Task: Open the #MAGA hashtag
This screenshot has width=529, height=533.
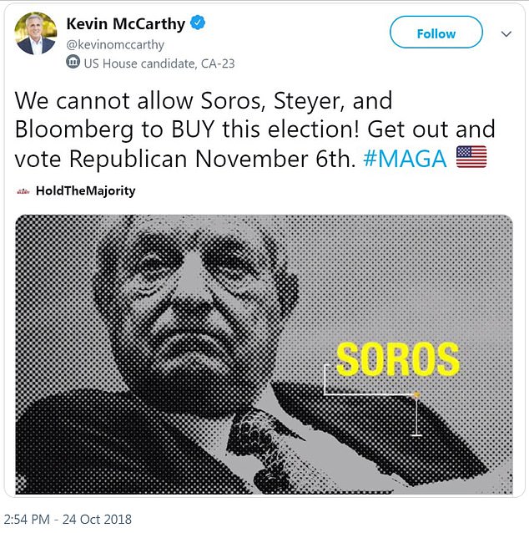Action: point(404,157)
